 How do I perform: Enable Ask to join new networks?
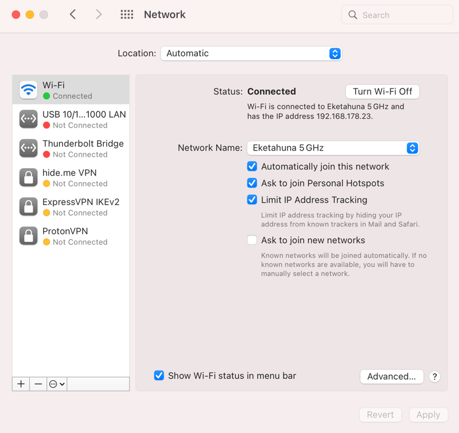click(x=252, y=240)
